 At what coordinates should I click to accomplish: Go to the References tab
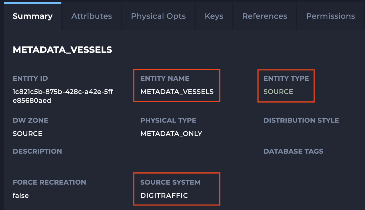(x=265, y=16)
